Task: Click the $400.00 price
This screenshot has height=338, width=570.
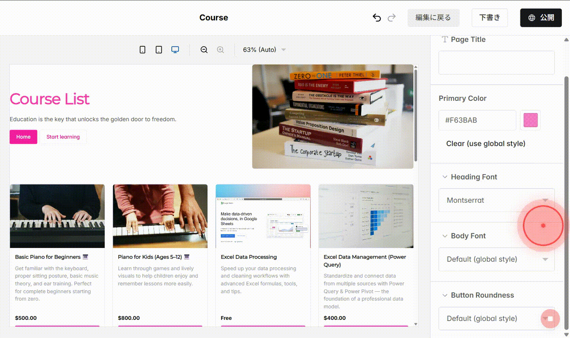Action: coord(334,318)
